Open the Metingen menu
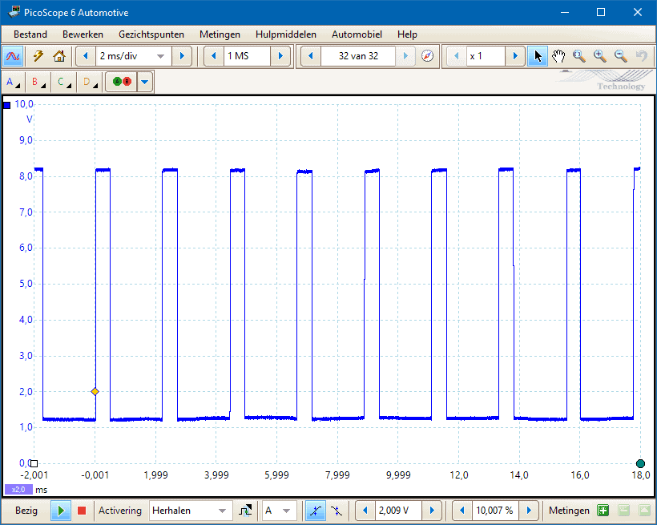The width and height of the screenshot is (657, 525). (x=220, y=34)
